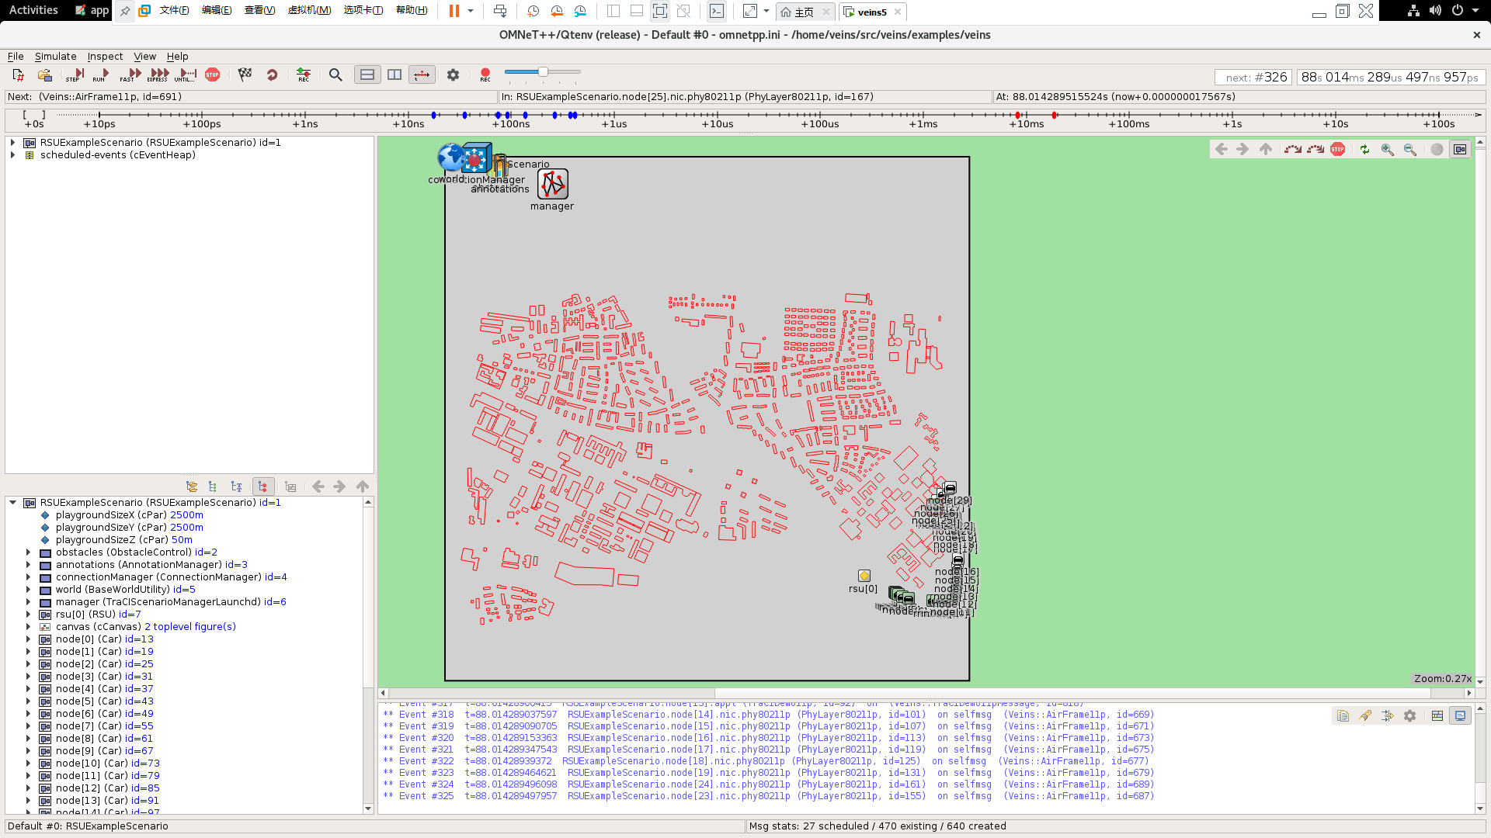Open the Simulate menu
This screenshot has height=838, width=1491.
[x=55, y=56]
